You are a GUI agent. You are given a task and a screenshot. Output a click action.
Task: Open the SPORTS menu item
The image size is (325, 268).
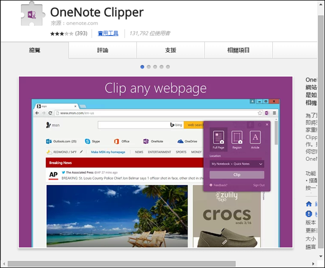click(x=181, y=152)
